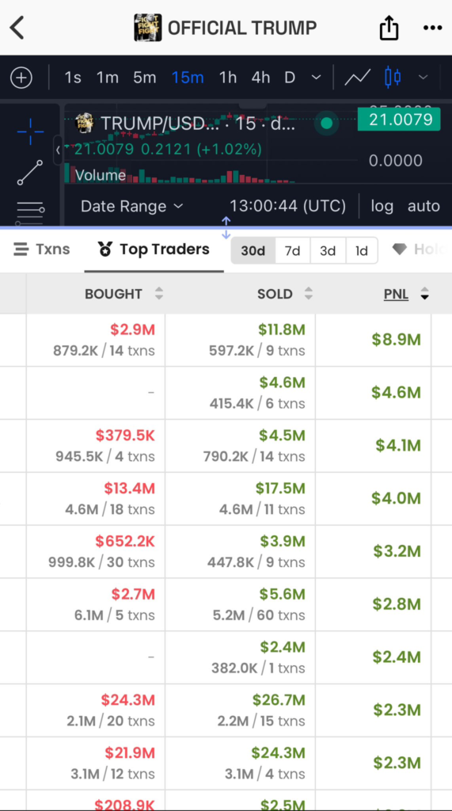Select the 4h chart interval
The width and height of the screenshot is (452, 811).
(260, 78)
